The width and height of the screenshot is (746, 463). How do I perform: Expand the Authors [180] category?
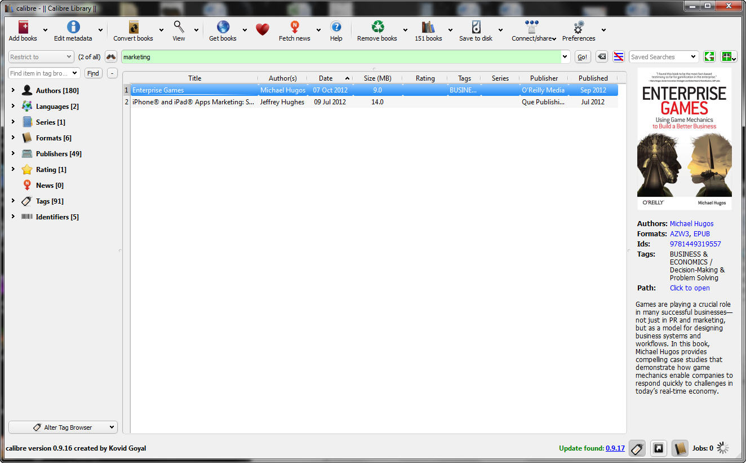pyautogui.click(x=13, y=90)
